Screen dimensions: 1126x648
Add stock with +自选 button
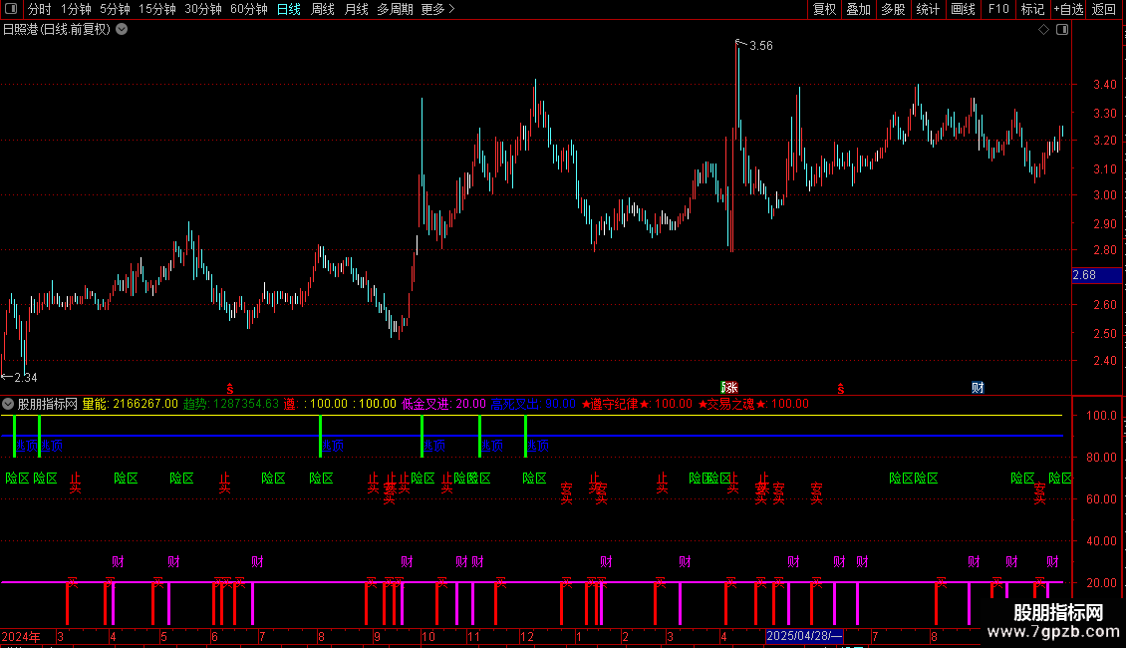click(1068, 9)
